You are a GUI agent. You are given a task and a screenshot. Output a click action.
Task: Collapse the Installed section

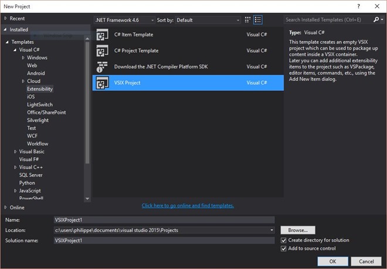tap(5, 30)
